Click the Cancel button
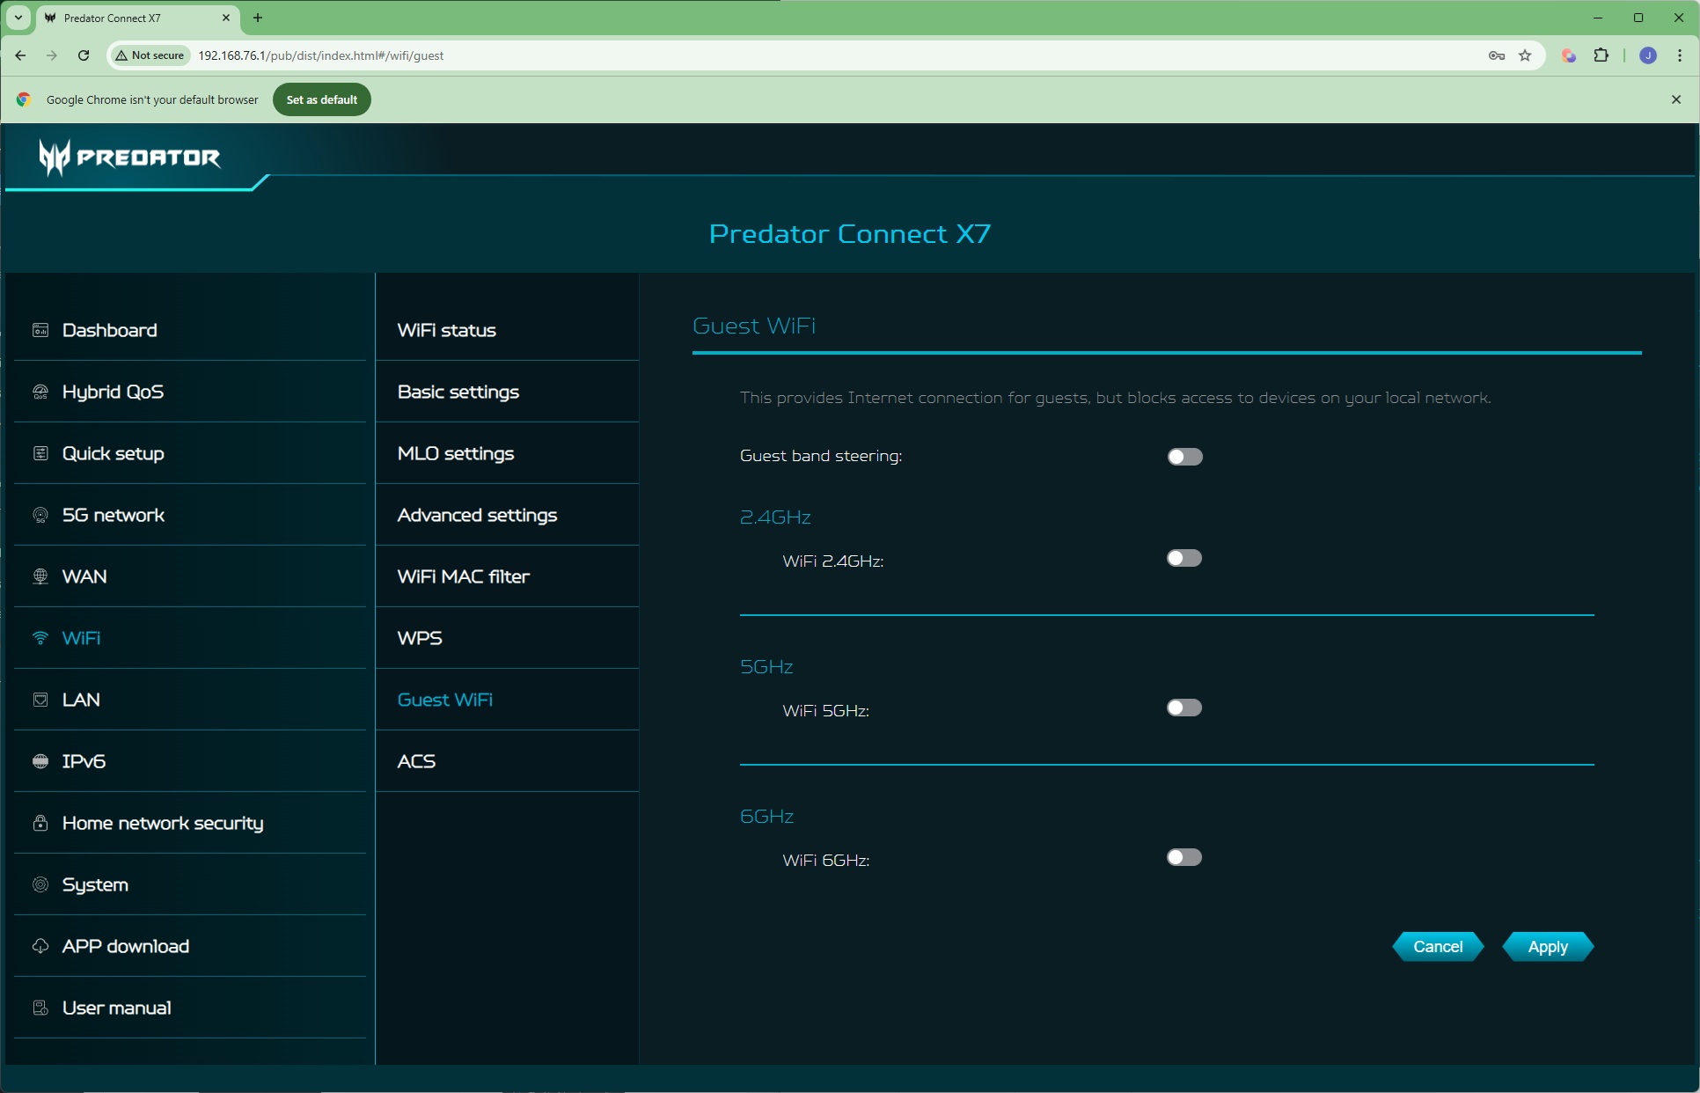Viewport: 1700px width, 1093px height. [1437, 946]
